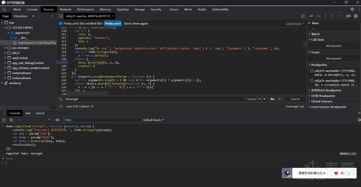Show the console sidebar panel icon
Viewport: 361px width, 187px height.
(4, 120)
